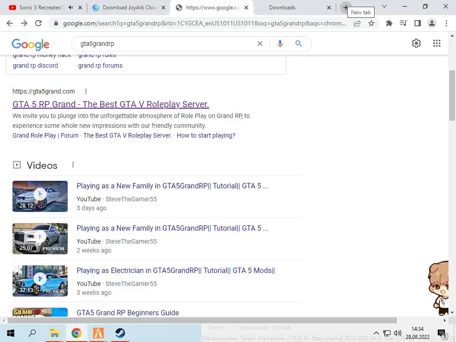The width and height of the screenshot is (456, 342).
Task: Click the scroll-down arrow at the page's right edge
Action: pos(452,313)
